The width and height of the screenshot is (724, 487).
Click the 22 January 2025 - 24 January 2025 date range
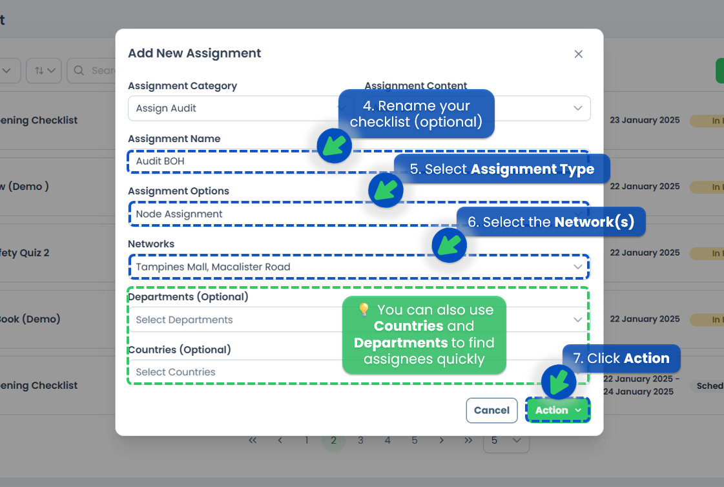coord(641,385)
